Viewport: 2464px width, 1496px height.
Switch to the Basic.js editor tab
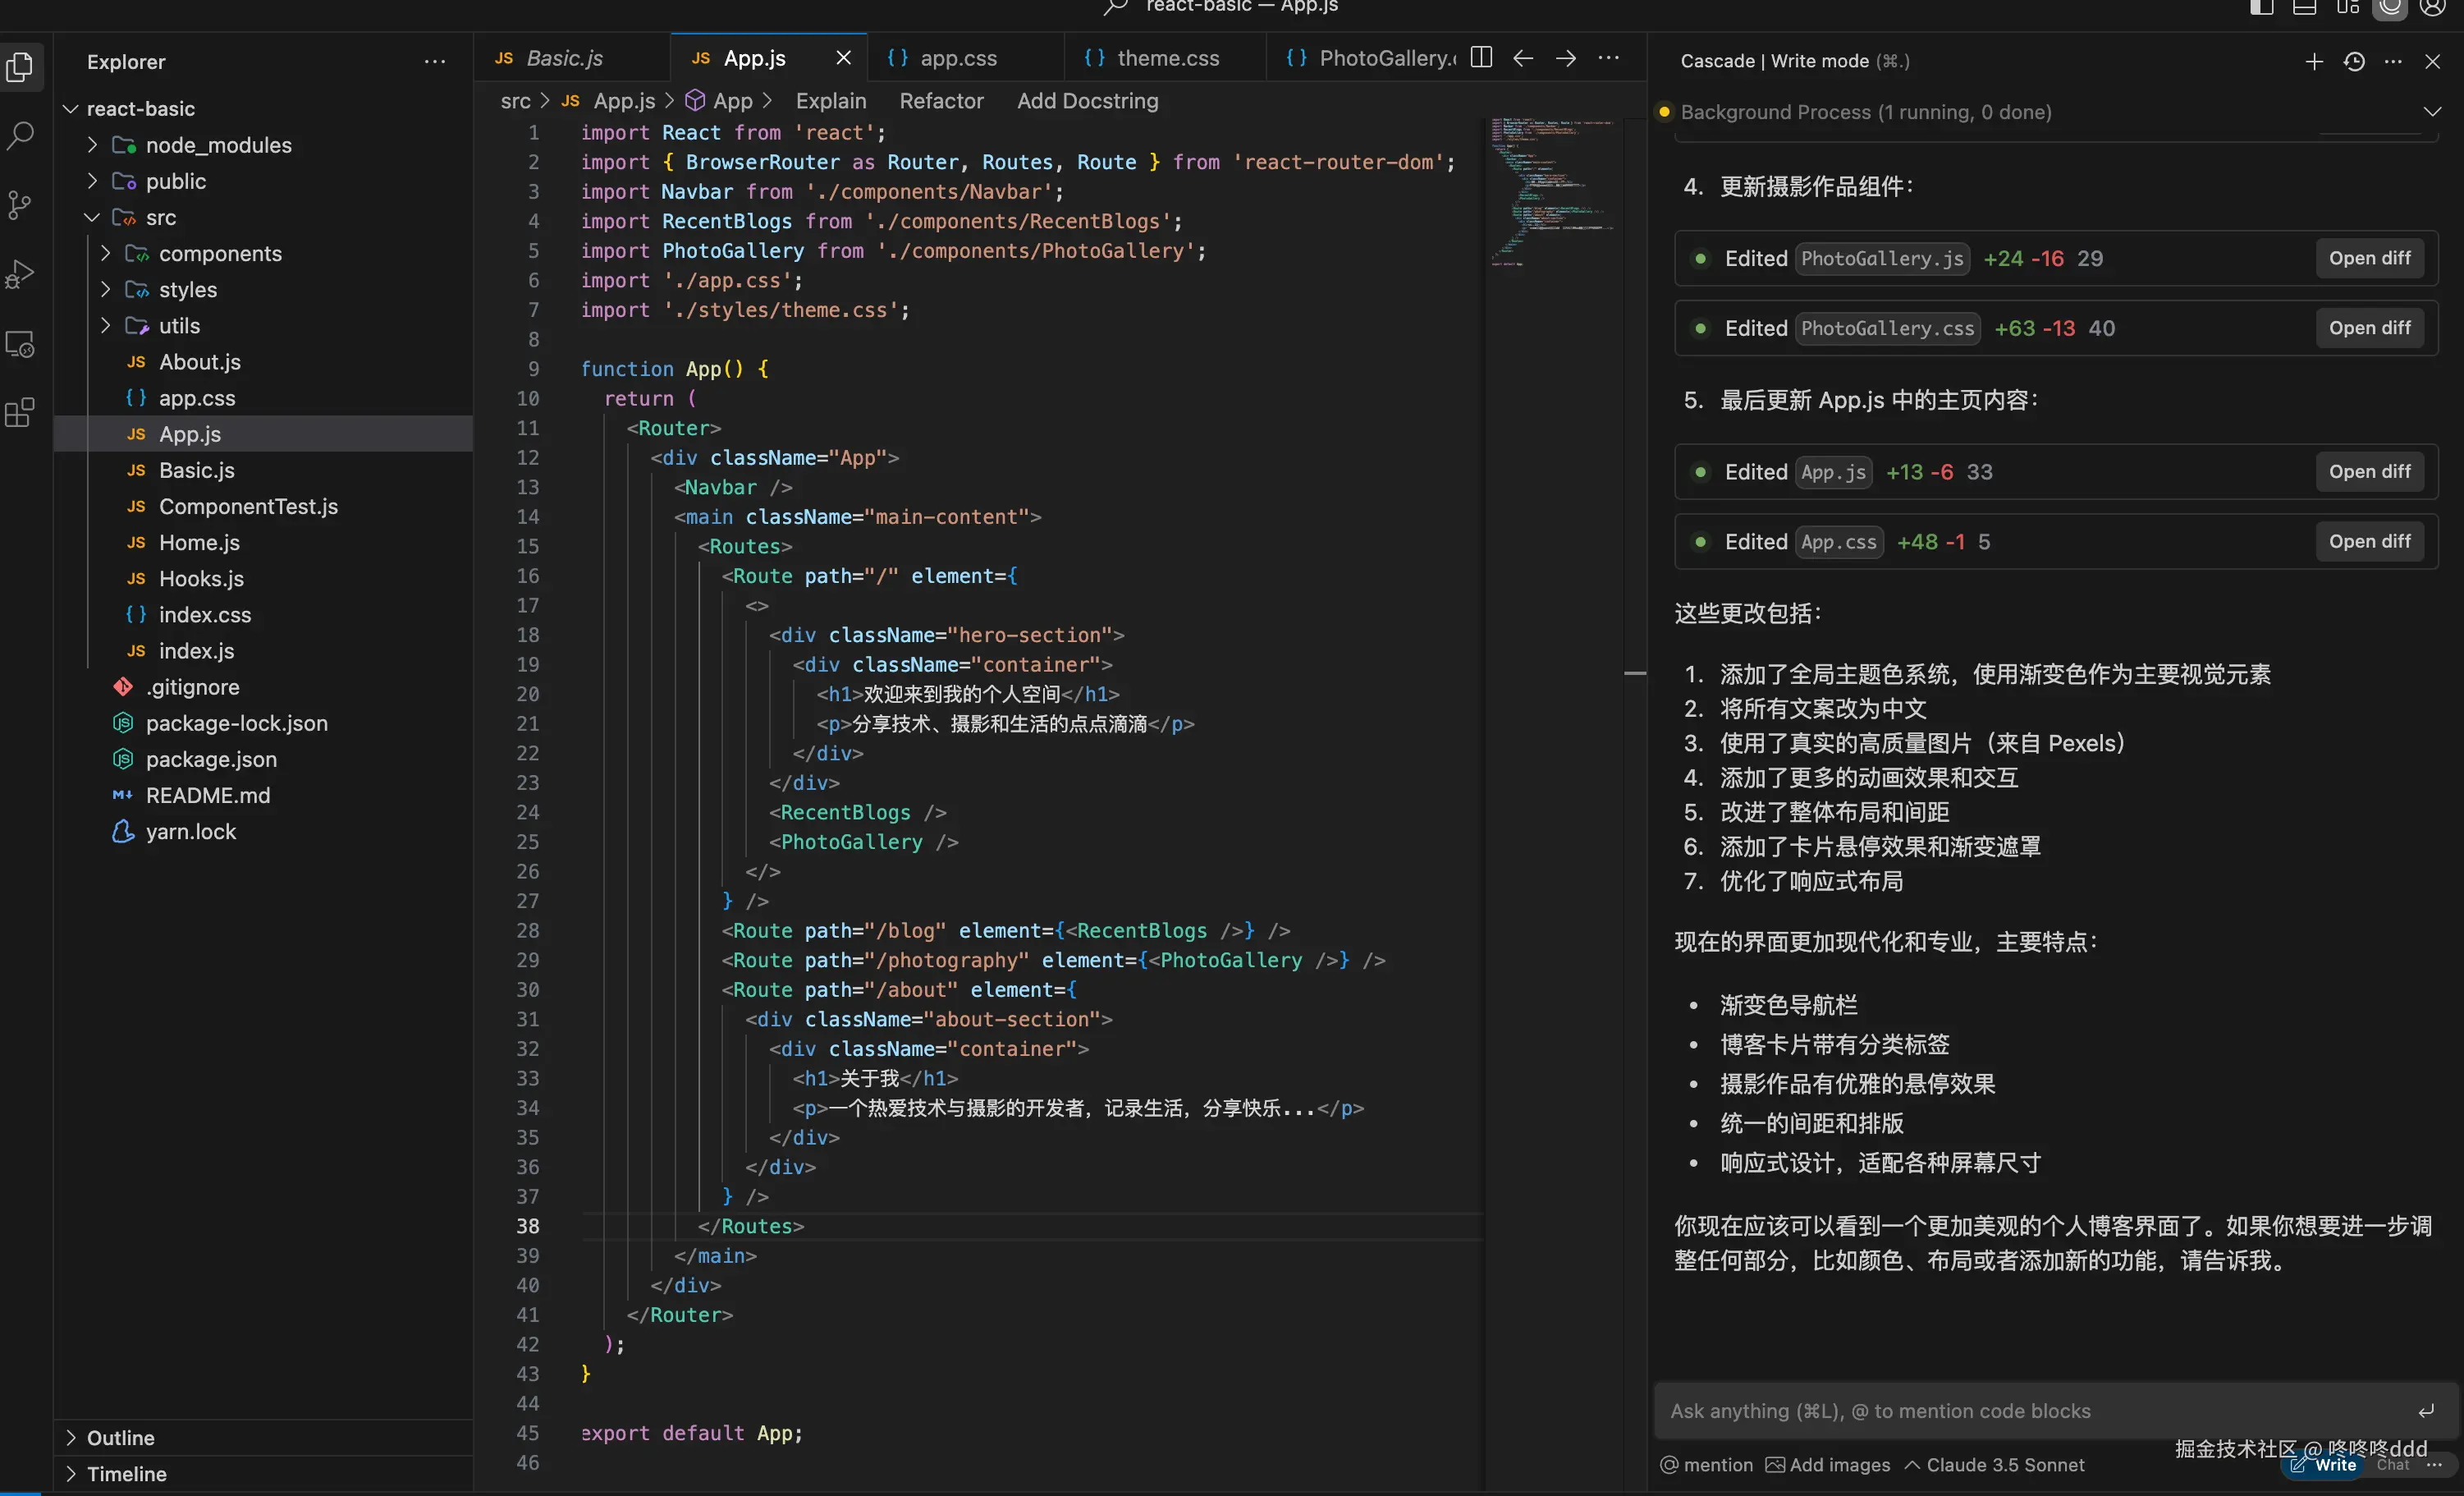coord(564,58)
